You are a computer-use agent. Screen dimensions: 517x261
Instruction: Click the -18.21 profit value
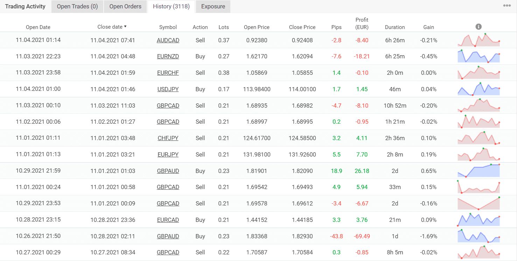click(362, 56)
